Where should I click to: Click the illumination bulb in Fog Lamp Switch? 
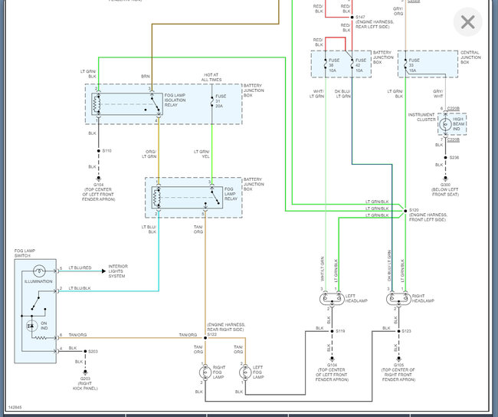pos(39,271)
